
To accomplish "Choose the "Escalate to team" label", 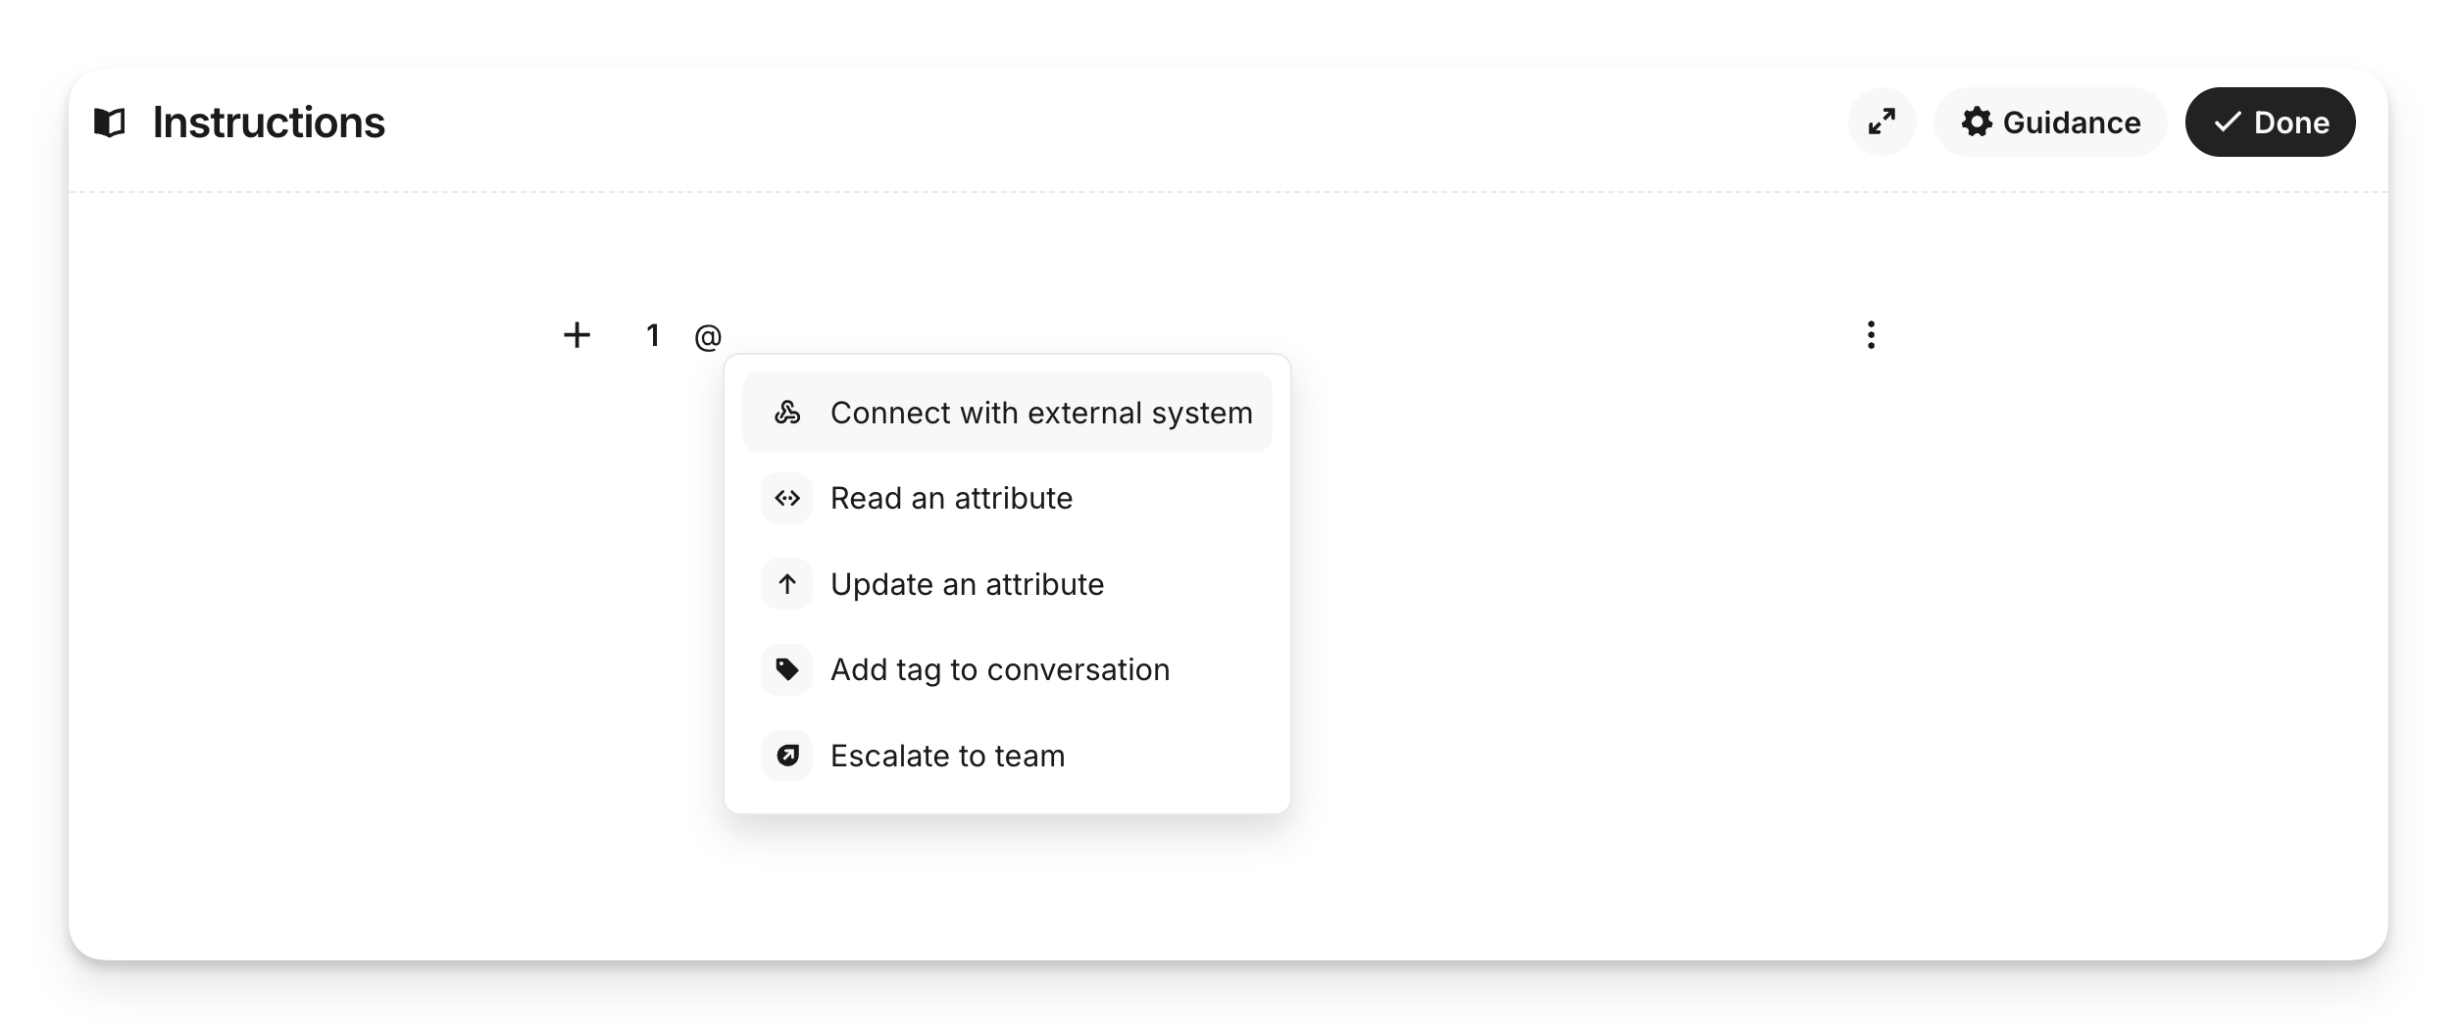I will [x=947, y=756].
